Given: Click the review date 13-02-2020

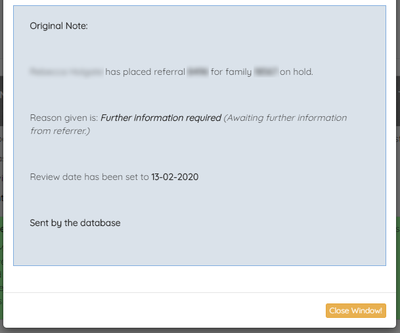Looking at the screenshot, I should (x=175, y=177).
